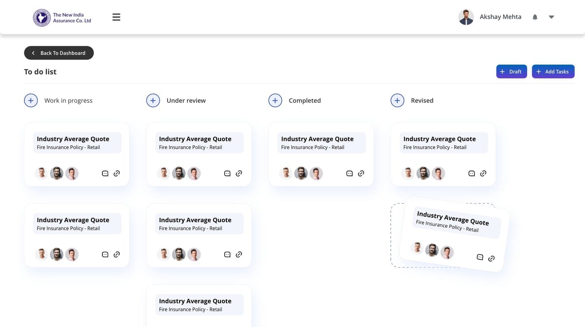Click the Draft button
585x327 pixels.
point(511,71)
